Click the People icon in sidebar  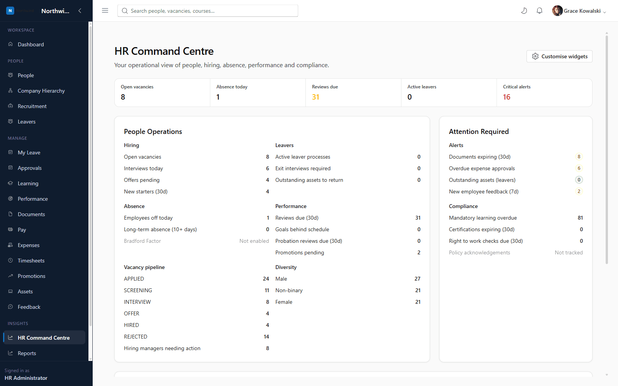10,75
